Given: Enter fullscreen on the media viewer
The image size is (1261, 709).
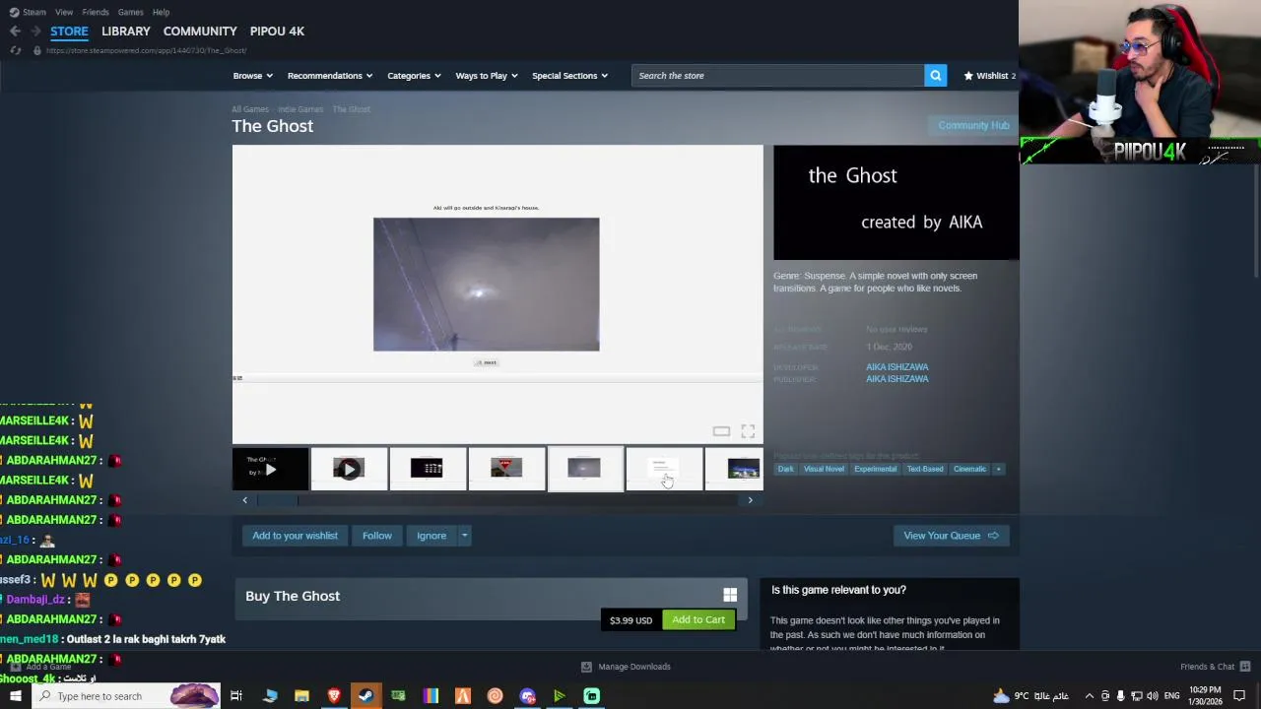Looking at the screenshot, I should [748, 431].
